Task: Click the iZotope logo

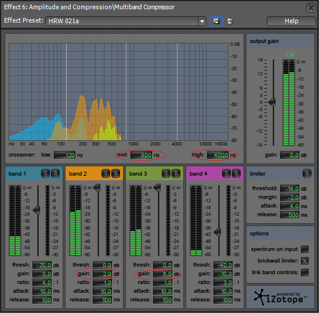Action: tap(280, 297)
